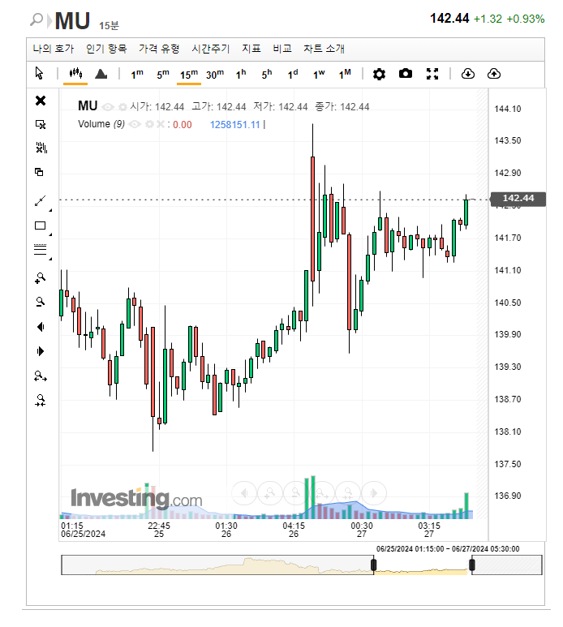Click the date range text below chart
563x627 pixels.
tap(448, 549)
